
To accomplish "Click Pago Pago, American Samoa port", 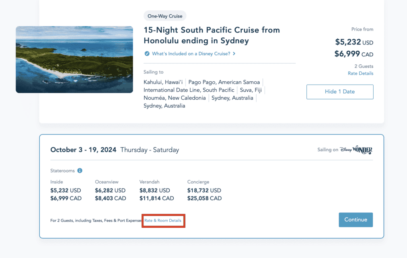I will point(224,82).
